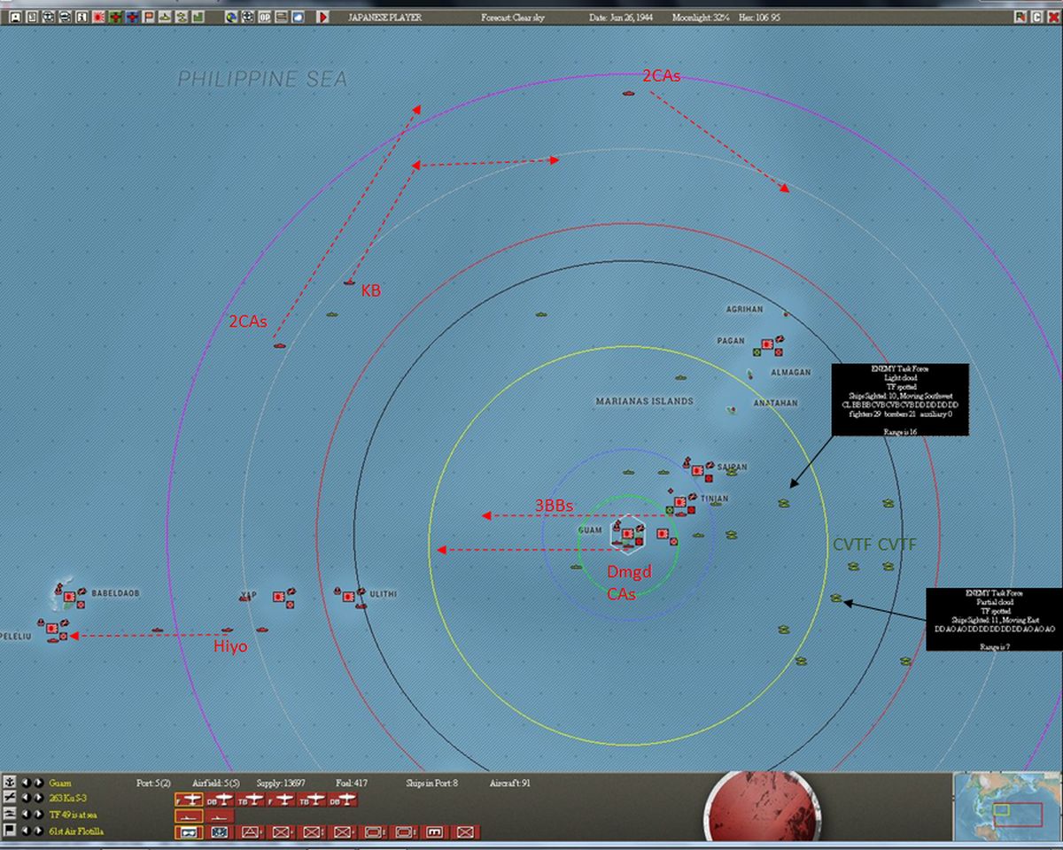Click the Airfield: 5(5) text
Image resolution: width=1063 pixels, height=850 pixels.
pyautogui.click(x=216, y=783)
